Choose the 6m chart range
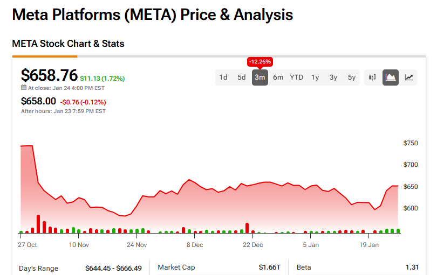This screenshot has width=437, height=275. pyautogui.click(x=278, y=77)
